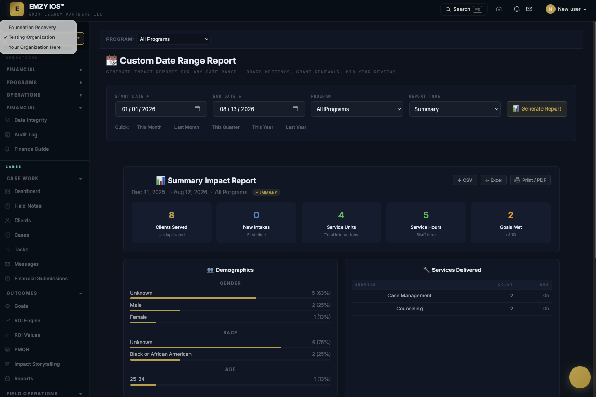Click the Counseling service row
The image size is (596, 397).
pyautogui.click(x=452, y=308)
